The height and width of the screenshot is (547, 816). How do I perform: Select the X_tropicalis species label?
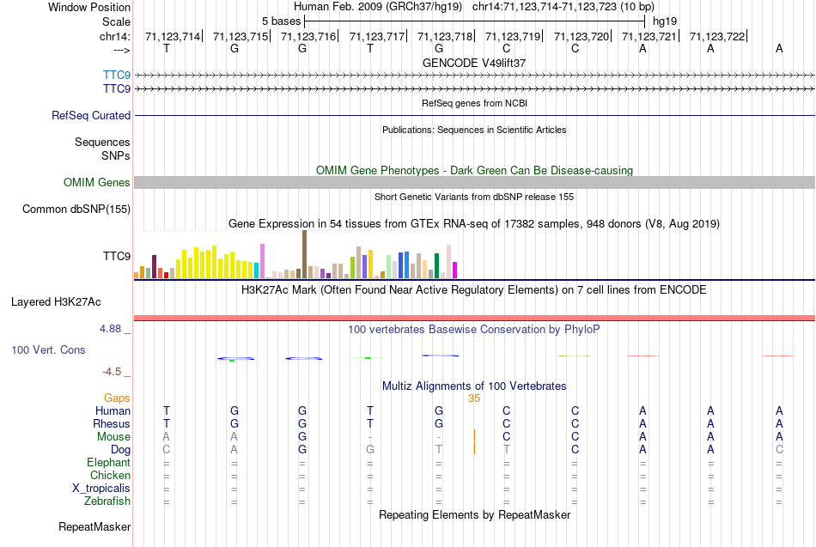coord(101,489)
